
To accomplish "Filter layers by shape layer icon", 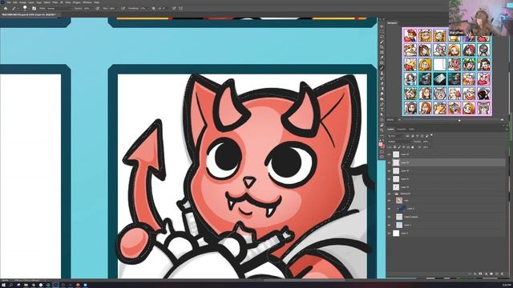I will tap(422, 135).
